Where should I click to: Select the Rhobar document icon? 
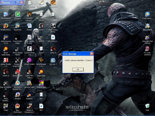point(29,26)
